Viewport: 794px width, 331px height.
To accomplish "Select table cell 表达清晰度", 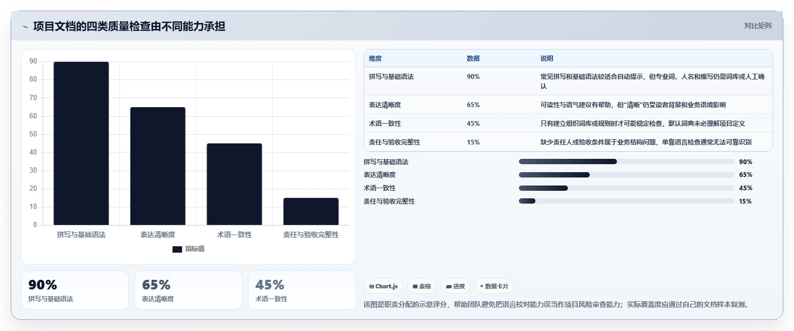I will coord(385,105).
